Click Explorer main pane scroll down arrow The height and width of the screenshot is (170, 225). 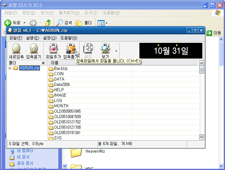pos(221,166)
